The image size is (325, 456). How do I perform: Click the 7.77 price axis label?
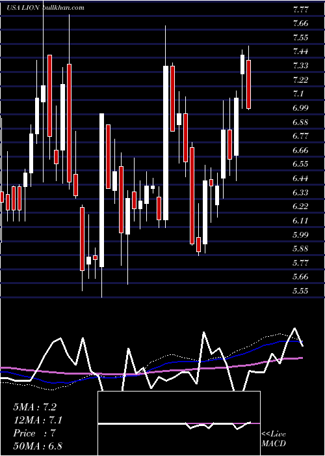tap(300, 10)
